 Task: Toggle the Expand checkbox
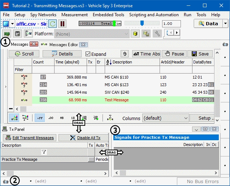coord(88,54)
